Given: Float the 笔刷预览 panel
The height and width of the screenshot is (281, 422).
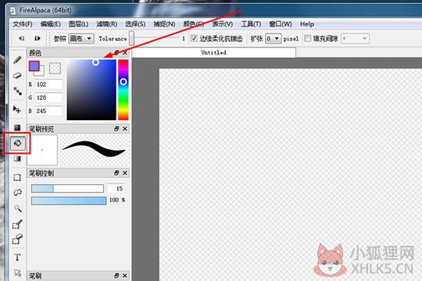Looking at the screenshot, I should pos(116,129).
